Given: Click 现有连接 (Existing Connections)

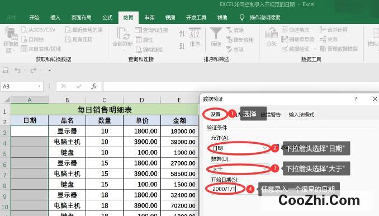Looking at the screenshot, I should (x=79, y=39).
